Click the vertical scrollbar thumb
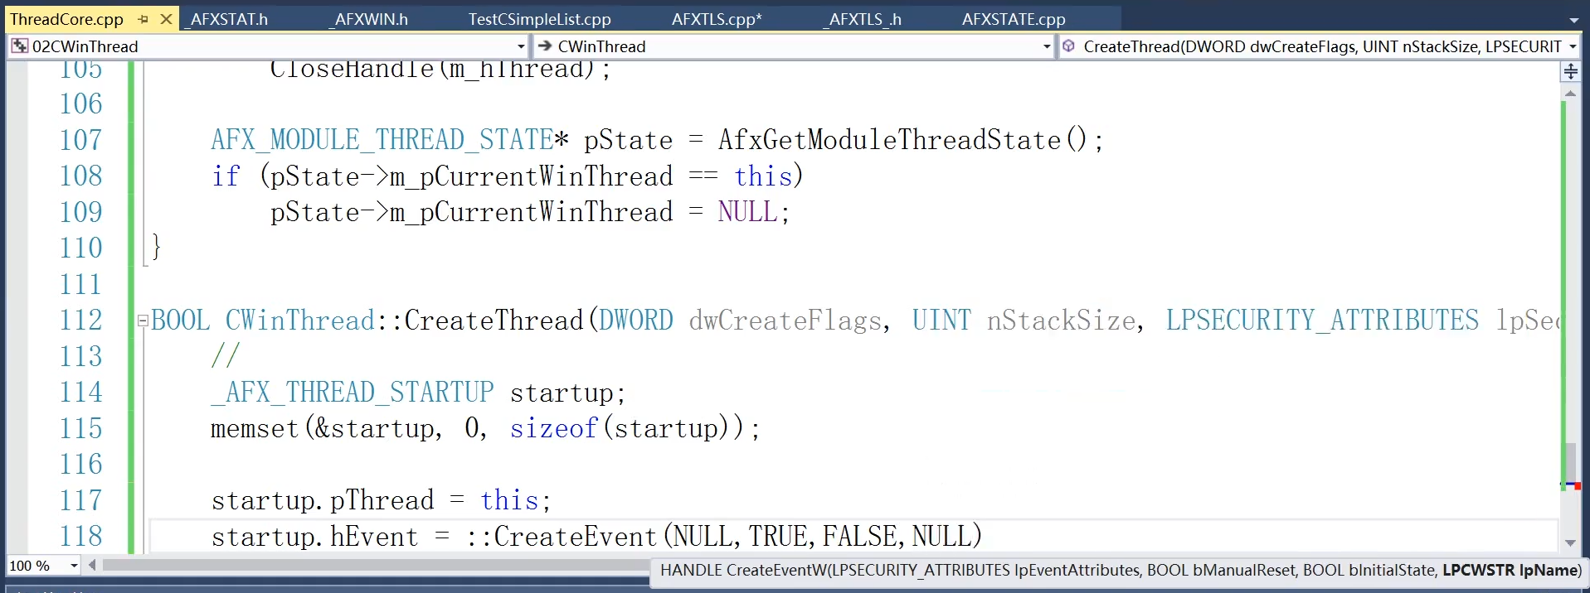The height and width of the screenshot is (593, 1590). coord(1570,463)
